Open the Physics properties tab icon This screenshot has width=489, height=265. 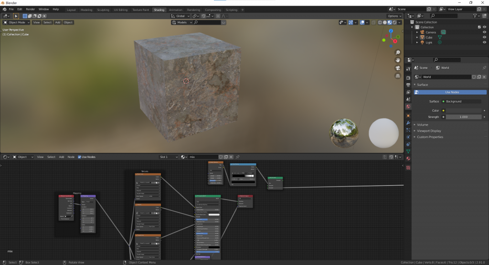click(408, 137)
